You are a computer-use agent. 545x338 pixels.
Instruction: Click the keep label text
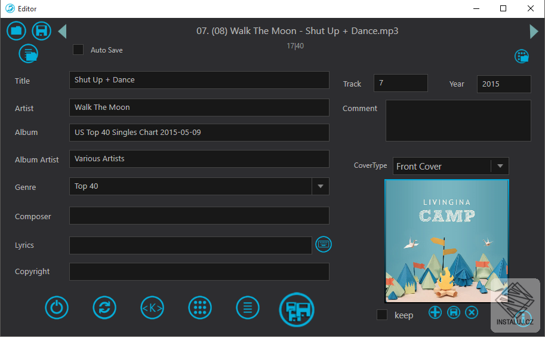pos(404,315)
